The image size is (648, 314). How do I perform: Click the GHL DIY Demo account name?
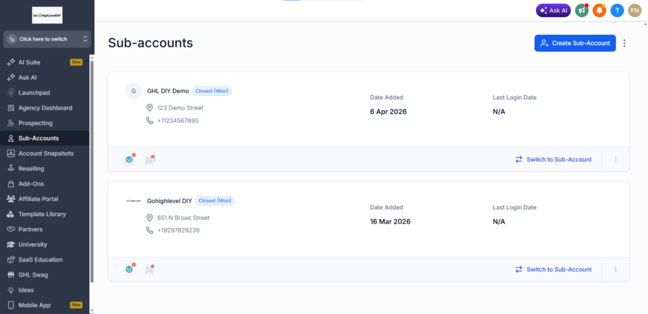coord(168,91)
